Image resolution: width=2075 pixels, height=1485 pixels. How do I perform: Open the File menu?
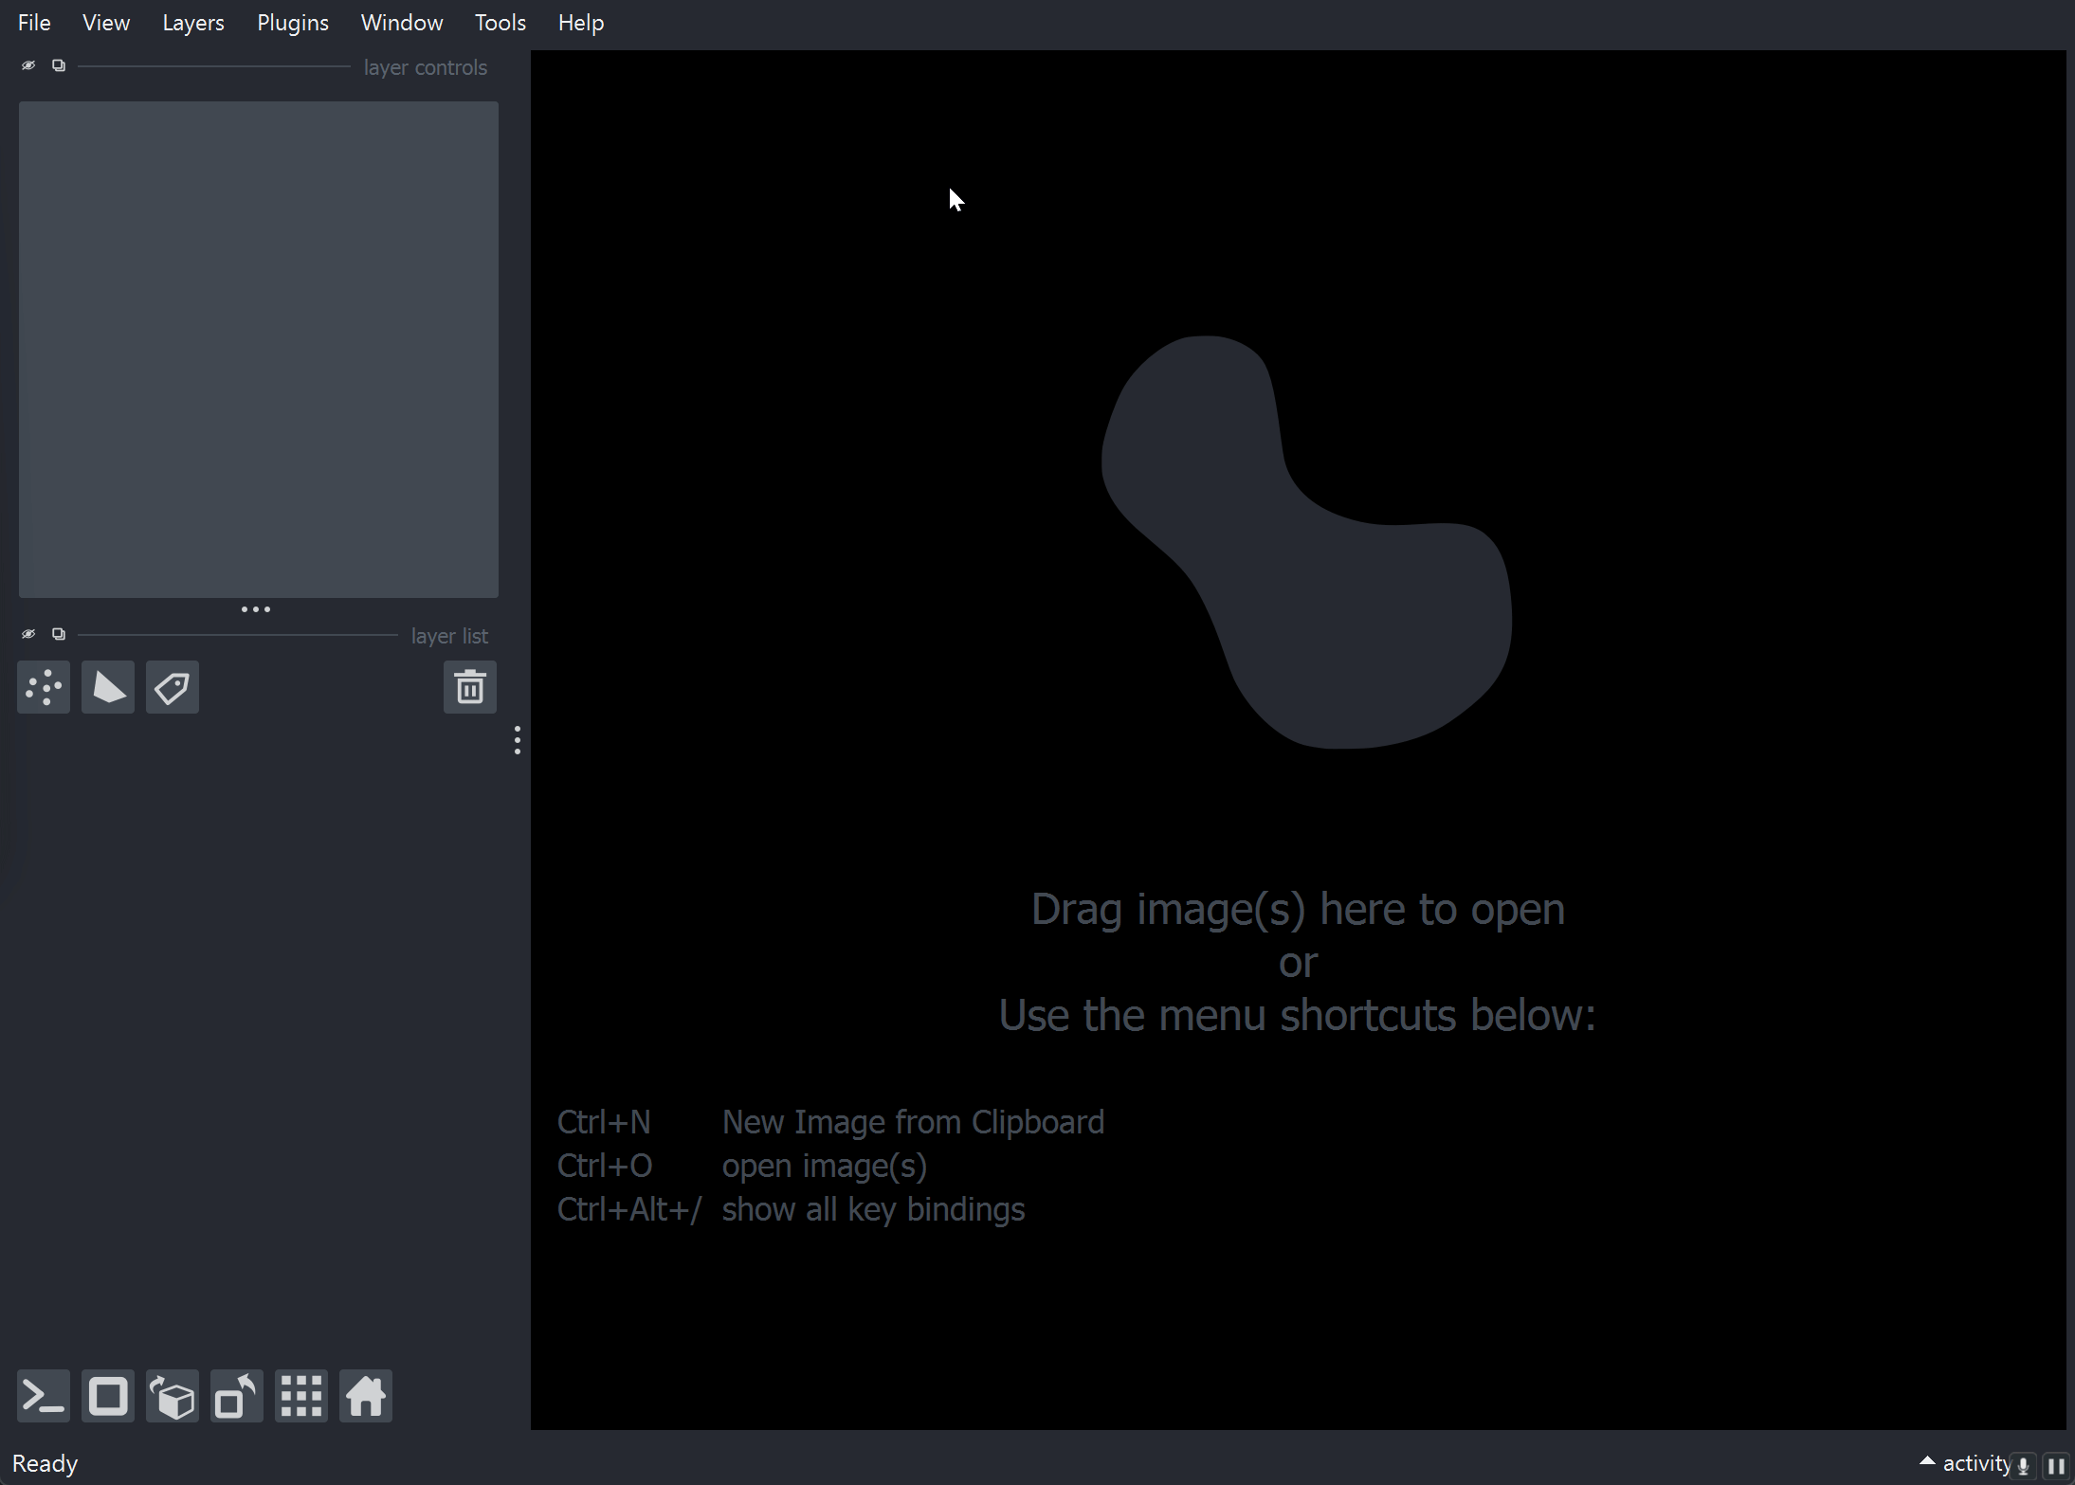34,23
